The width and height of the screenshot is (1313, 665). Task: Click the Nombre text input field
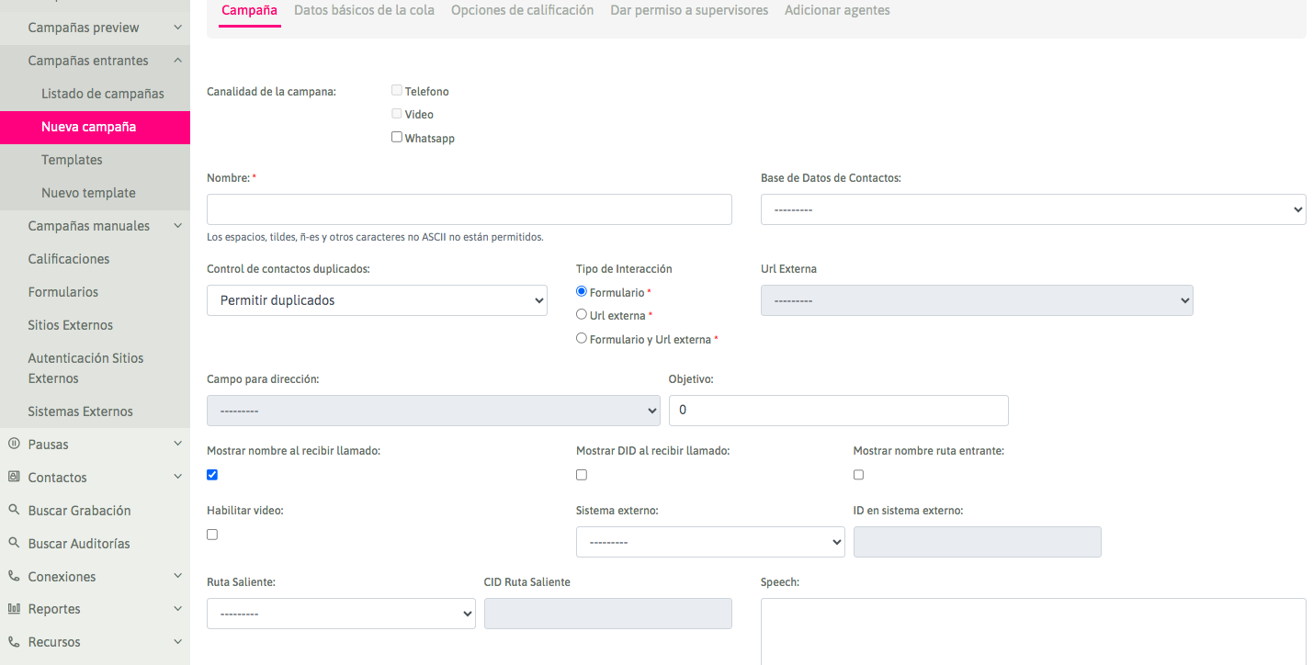[469, 209]
